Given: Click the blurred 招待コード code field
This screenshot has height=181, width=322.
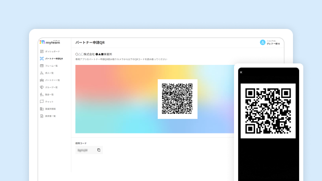Looking at the screenshot, I should [x=89, y=150].
